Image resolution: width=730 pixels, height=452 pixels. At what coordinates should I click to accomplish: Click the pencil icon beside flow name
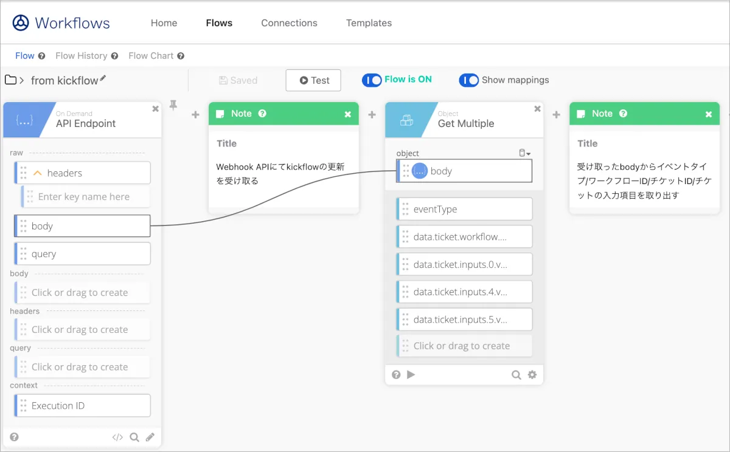point(103,78)
